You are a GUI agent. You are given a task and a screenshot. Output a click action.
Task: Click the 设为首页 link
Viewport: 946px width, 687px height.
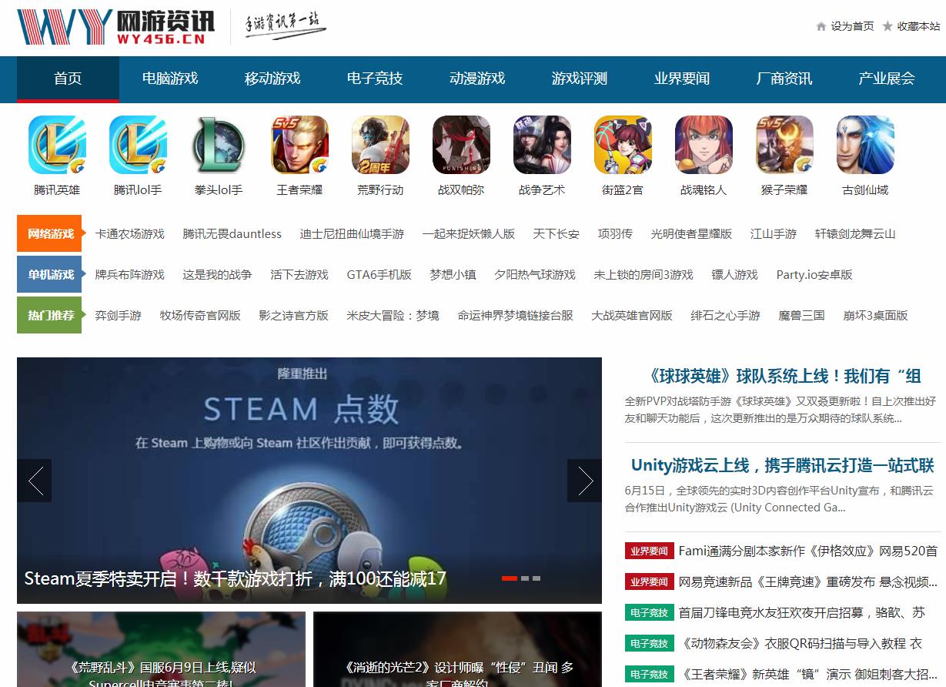pyautogui.click(x=852, y=26)
